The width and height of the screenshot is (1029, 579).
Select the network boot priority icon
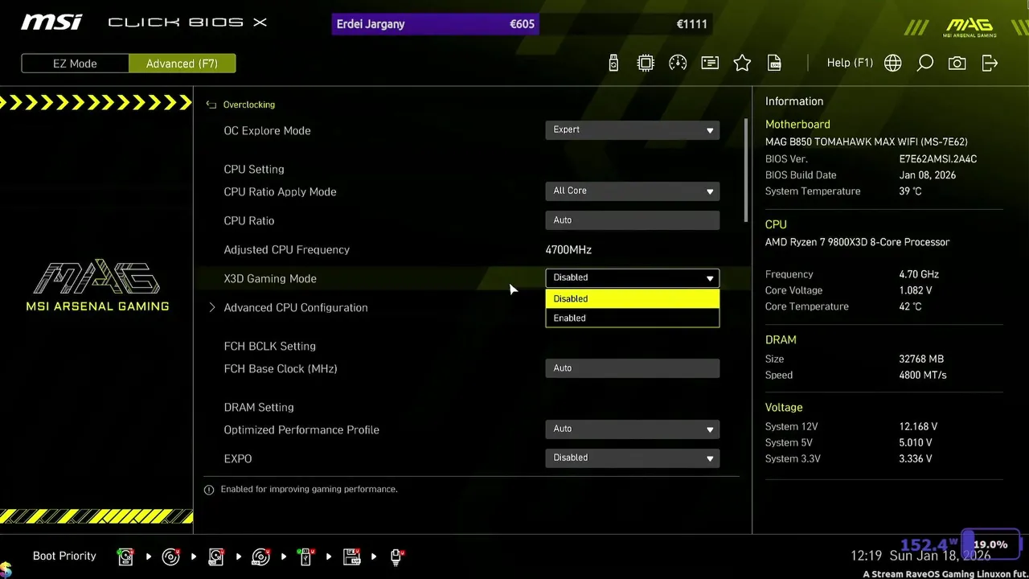396,556
